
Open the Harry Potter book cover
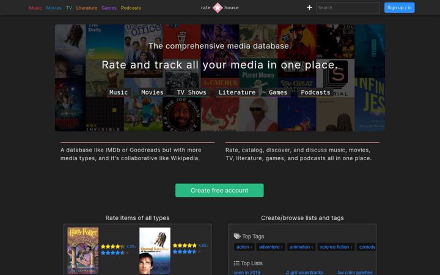coord(82,251)
